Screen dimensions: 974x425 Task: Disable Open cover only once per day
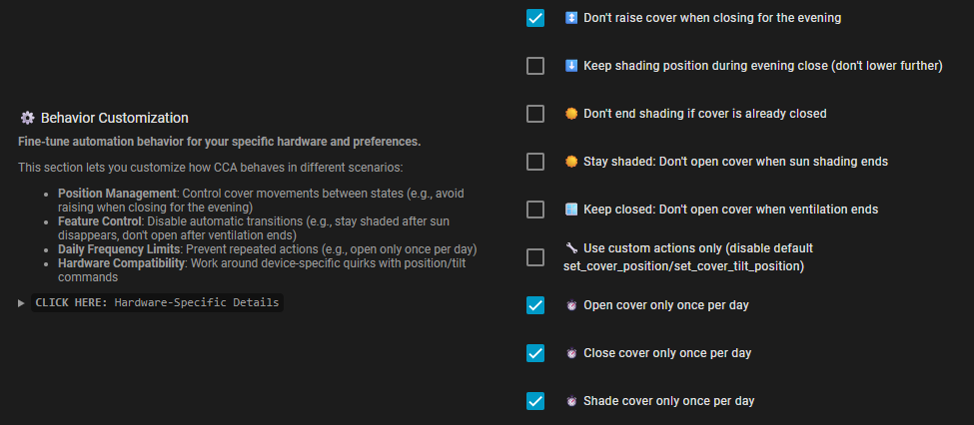(535, 305)
